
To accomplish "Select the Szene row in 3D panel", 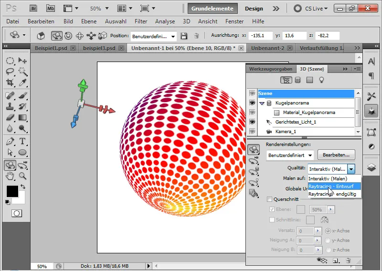I will coord(306,94).
